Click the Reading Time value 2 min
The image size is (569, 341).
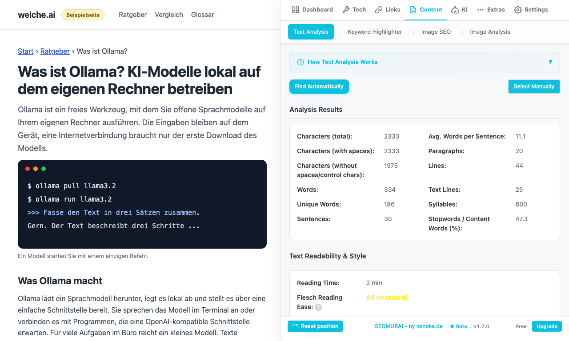[x=374, y=283]
